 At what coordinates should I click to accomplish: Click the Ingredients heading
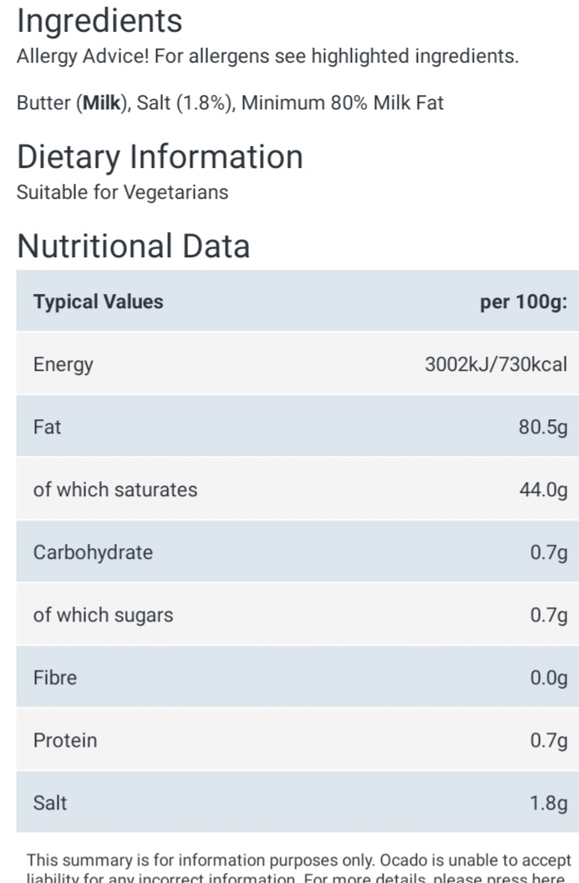[99, 22]
